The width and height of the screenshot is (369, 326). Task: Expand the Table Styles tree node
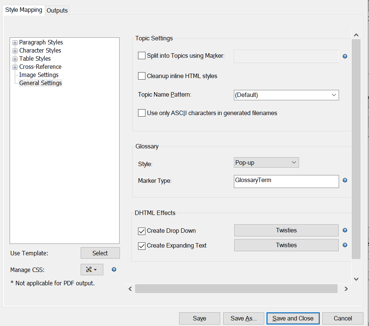tap(15, 59)
